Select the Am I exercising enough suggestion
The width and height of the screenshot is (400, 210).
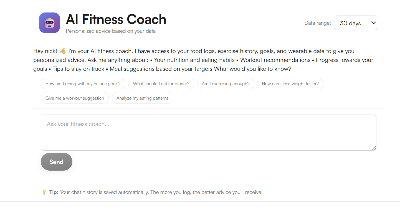coord(226,84)
